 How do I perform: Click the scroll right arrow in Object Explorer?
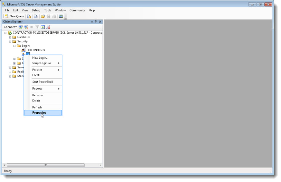point(100,165)
